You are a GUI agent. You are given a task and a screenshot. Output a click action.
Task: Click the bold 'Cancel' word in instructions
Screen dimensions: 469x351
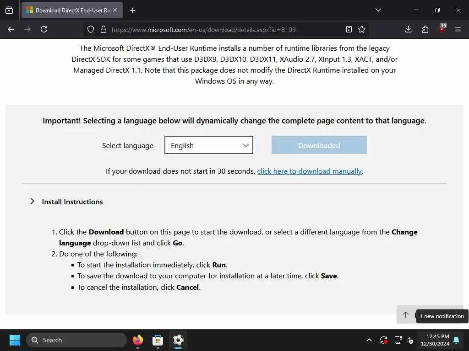point(187,287)
